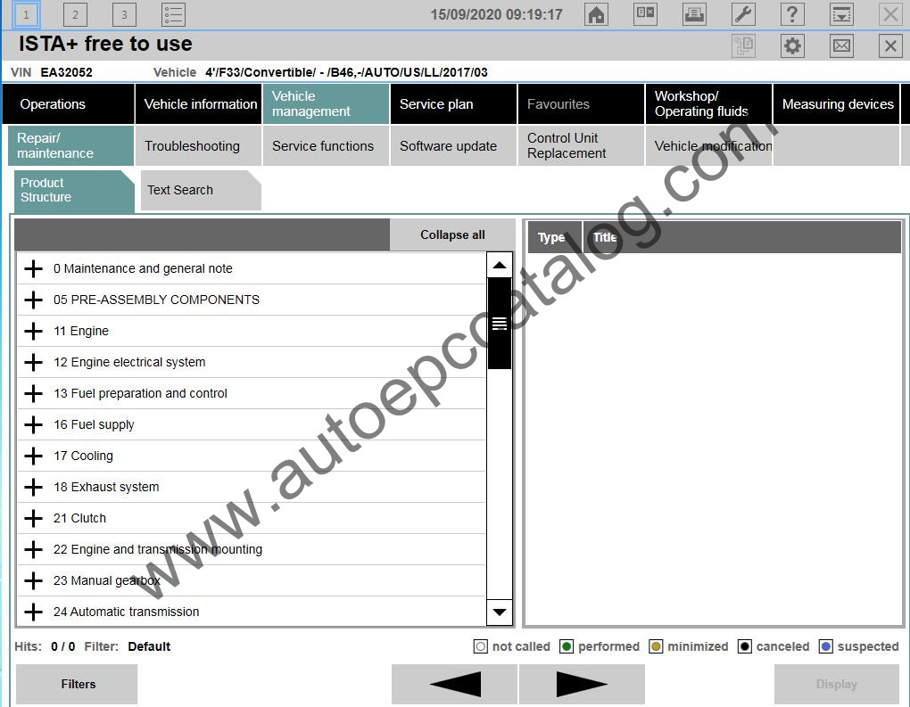Open the settings gear icon
Screen dimensions: 910x707
(792, 45)
